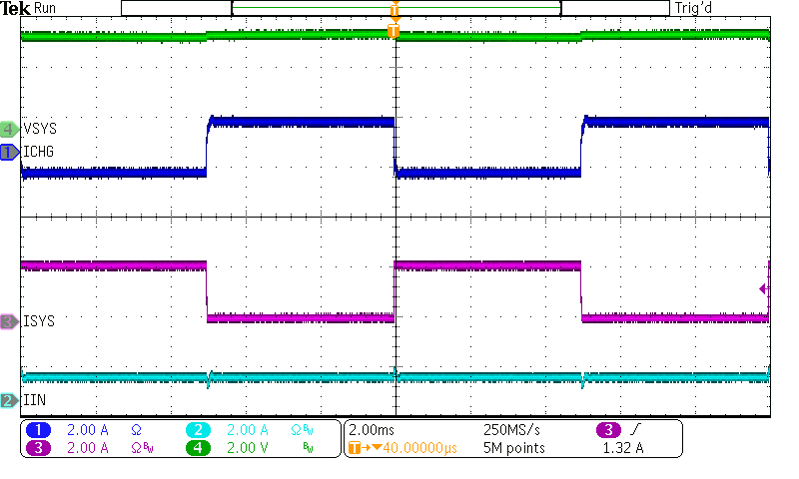The width and height of the screenshot is (799, 479).
Task: Select the IIN channel 2 ground marker
Action: 9,400
